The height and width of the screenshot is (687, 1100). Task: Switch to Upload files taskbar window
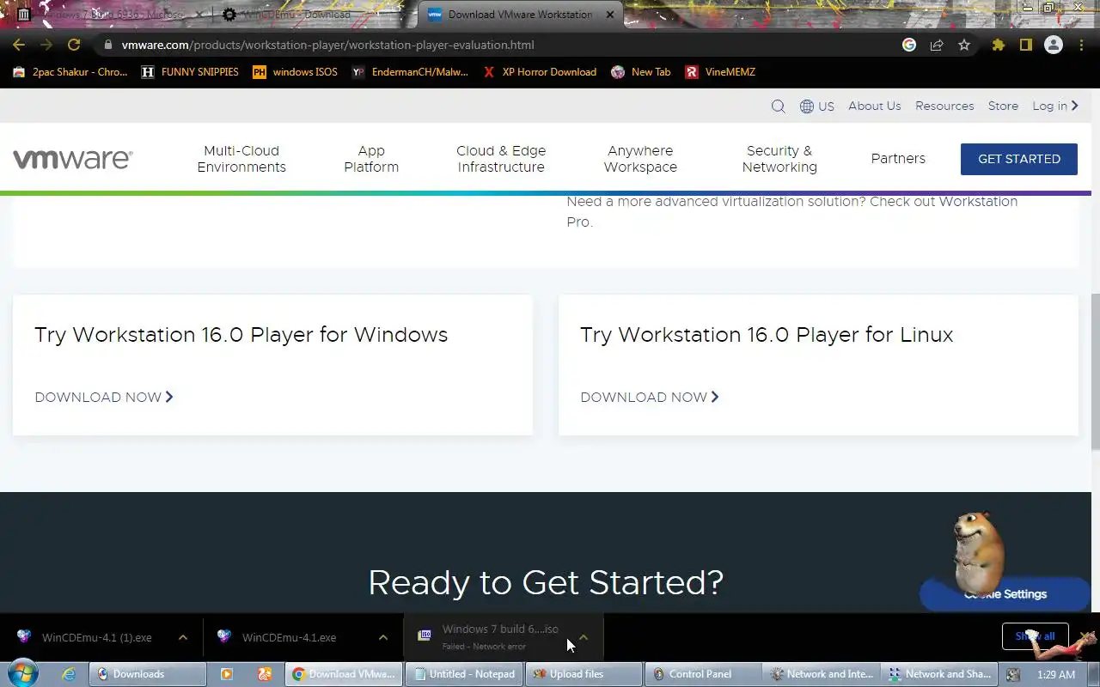click(x=584, y=674)
